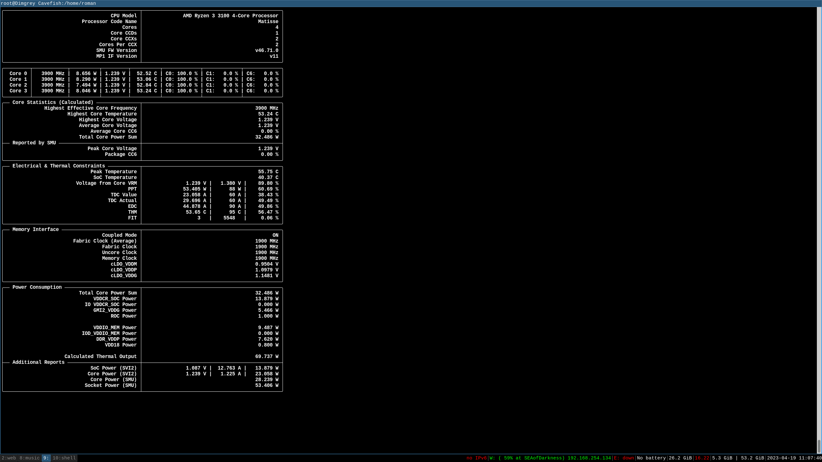The width and height of the screenshot is (822, 462).
Task: Click the ethernet 'E: down' indicator
Action: (624, 458)
